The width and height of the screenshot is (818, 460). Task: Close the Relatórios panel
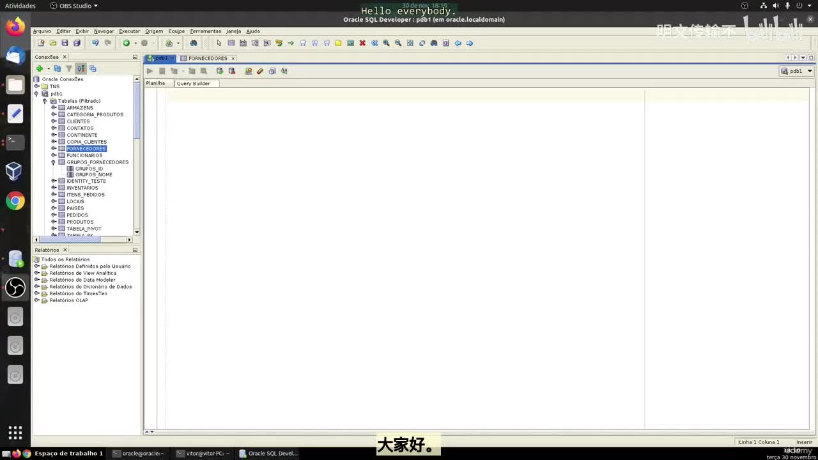(x=65, y=250)
